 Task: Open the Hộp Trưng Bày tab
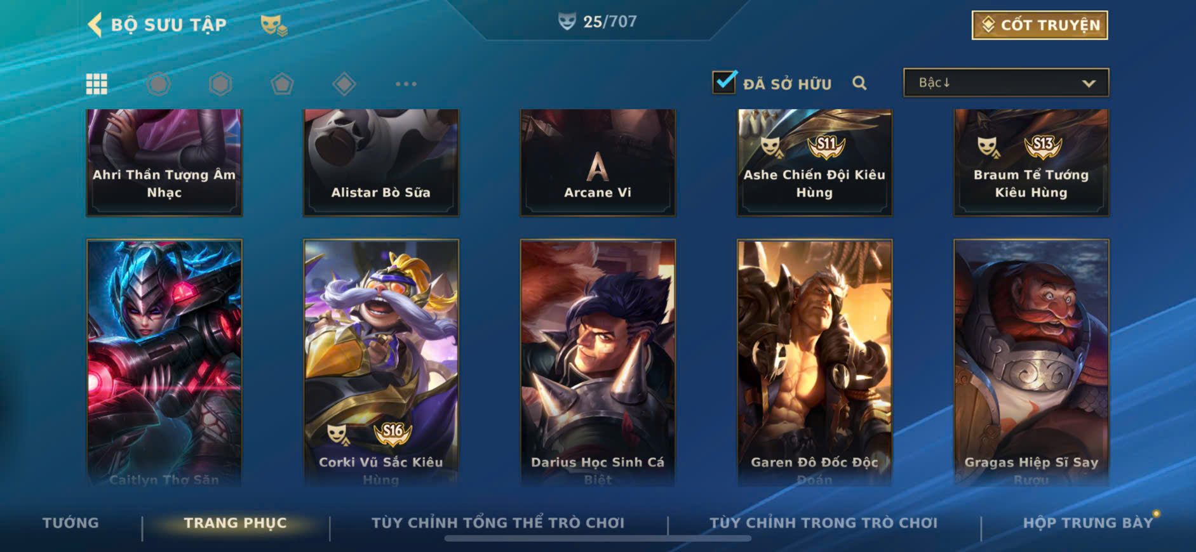click(x=1087, y=523)
